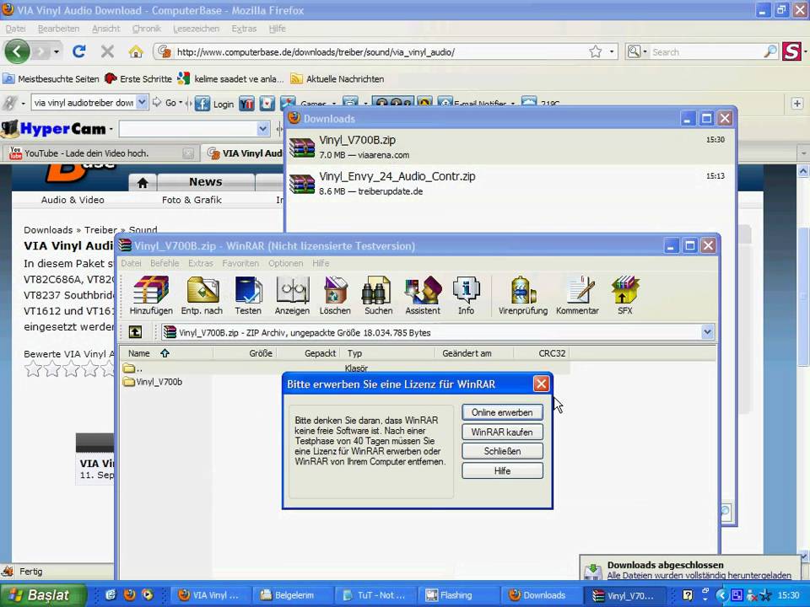Click first rating star for VIA Vinyl
This screenshot has width=810, height=607.
click(x=33, y=369)
